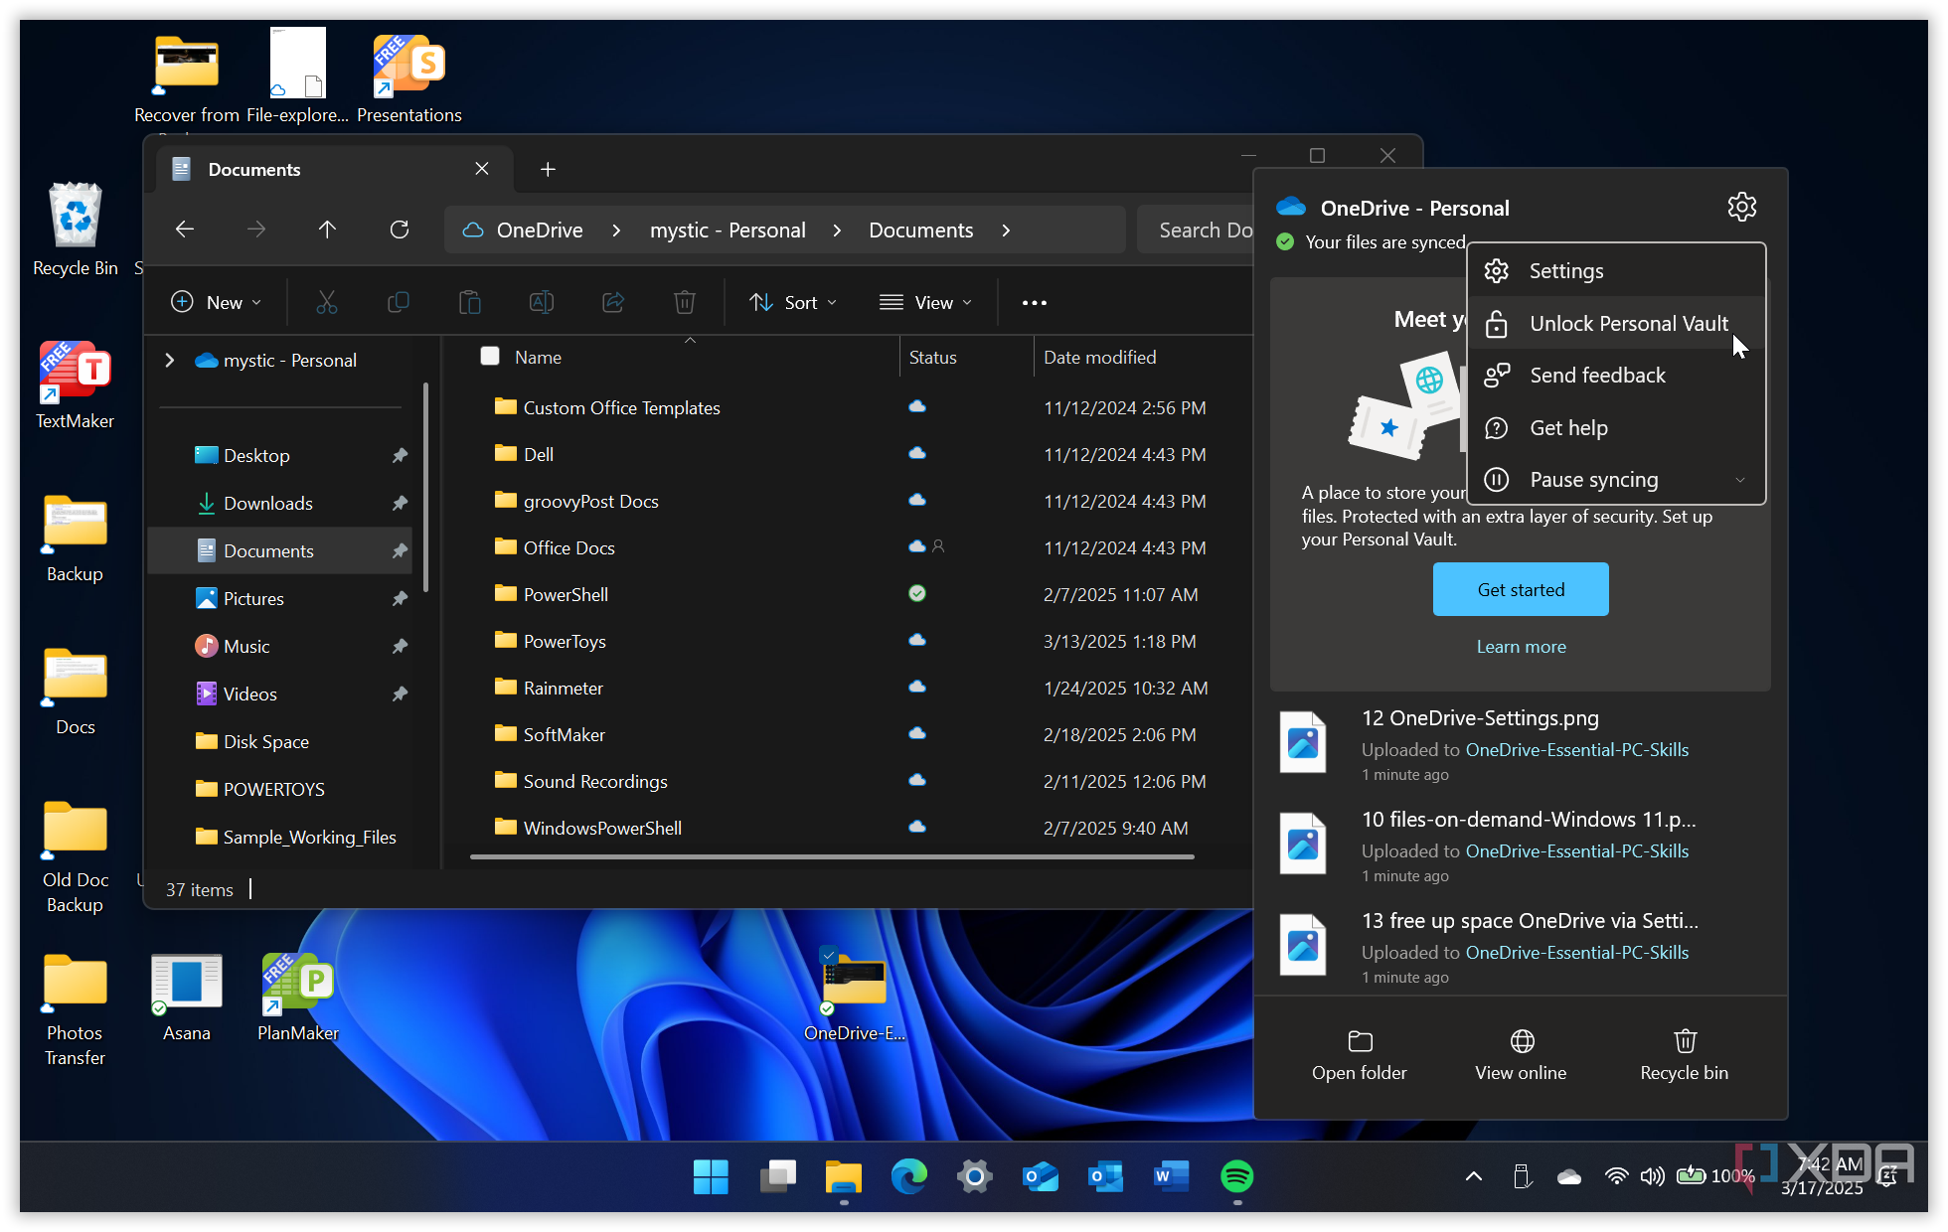Click the Delete trash icon in toolbar
The height and width of the screenshot is (1232, 1948).
click(x=685, y=302)
